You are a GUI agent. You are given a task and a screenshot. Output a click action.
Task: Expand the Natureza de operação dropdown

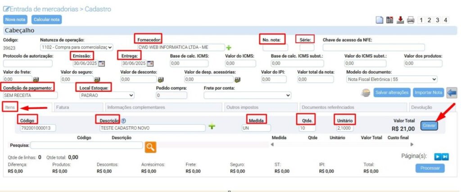[x=77, y=47]
